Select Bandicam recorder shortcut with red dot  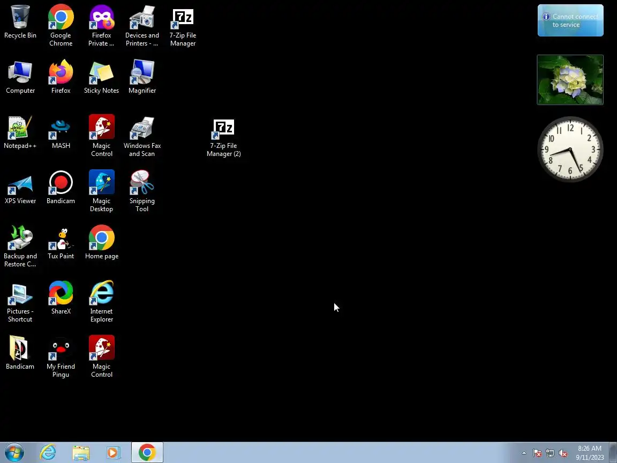(61, 187)
